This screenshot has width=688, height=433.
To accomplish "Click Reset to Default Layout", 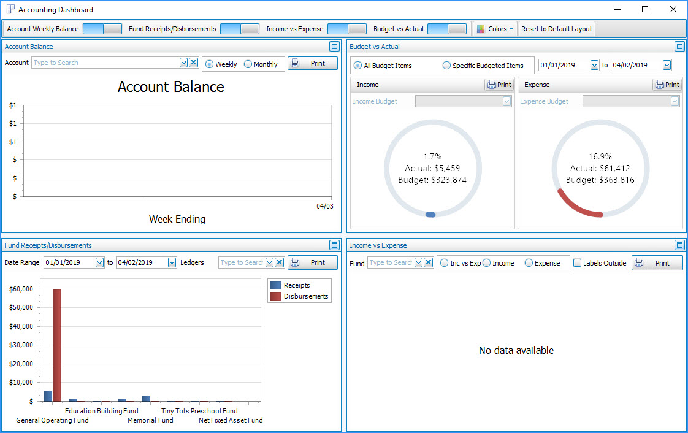I will point(556,28).
